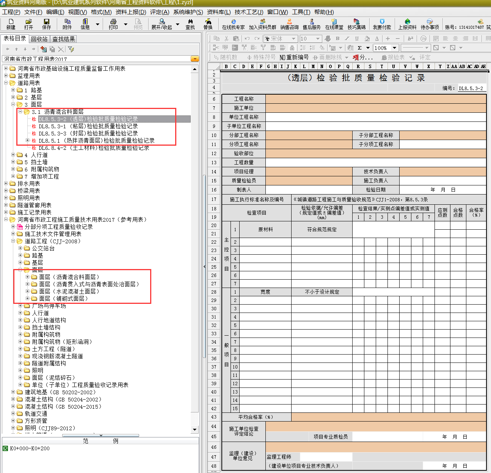Screen dimensions: 491x473
Task: Collapse the 道路用表 tree node
Action: pos(6,83)
